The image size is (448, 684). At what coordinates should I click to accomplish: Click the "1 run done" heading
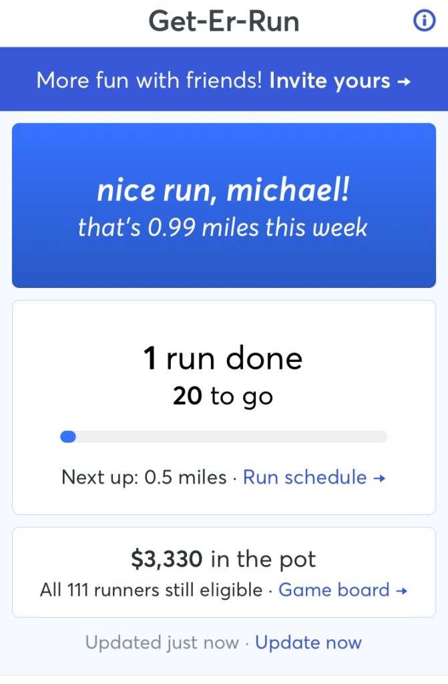coord(224,359)
